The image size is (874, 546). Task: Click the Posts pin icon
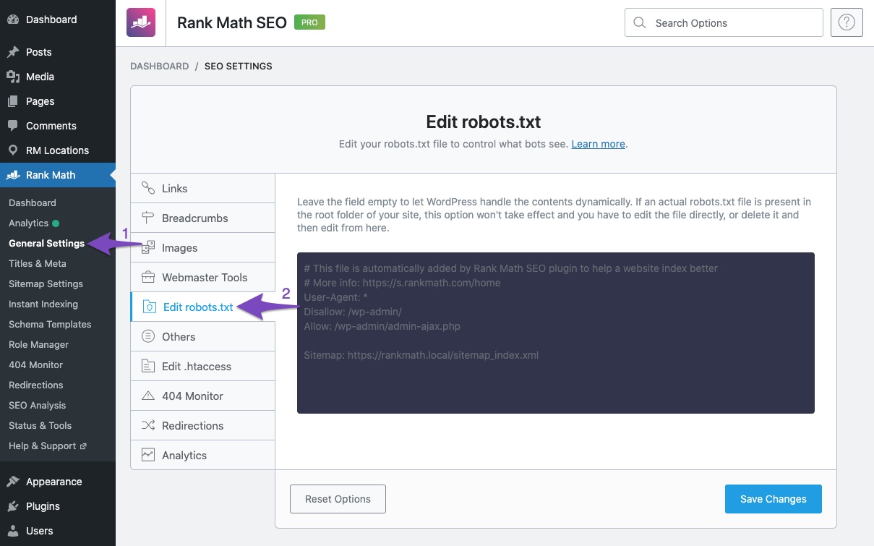[13, 52]
